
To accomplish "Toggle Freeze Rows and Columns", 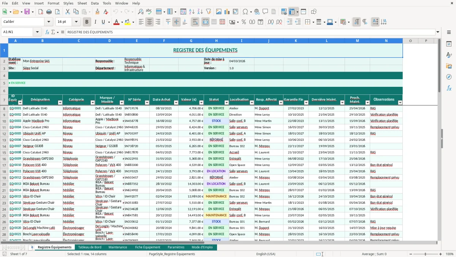I will 292,12.
